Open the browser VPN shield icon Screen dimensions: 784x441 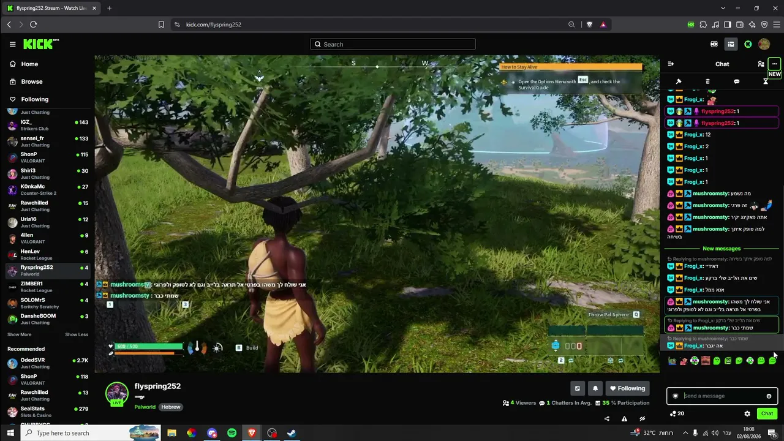click(764, 24)
